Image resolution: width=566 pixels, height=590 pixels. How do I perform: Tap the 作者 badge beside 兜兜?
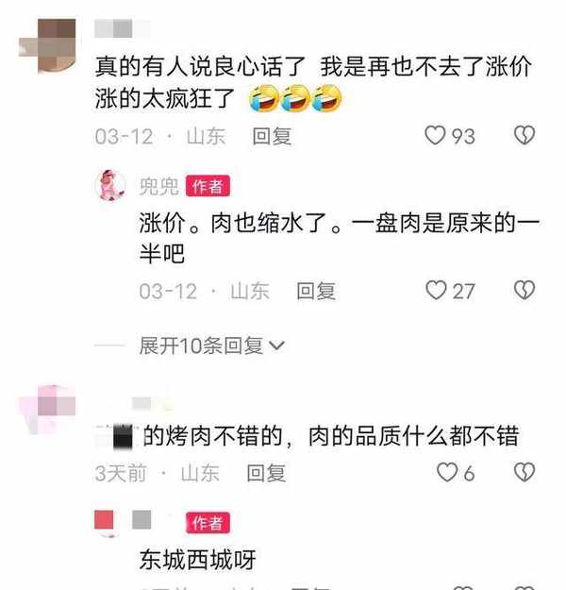pyautogui.click(x=208, y=186)
